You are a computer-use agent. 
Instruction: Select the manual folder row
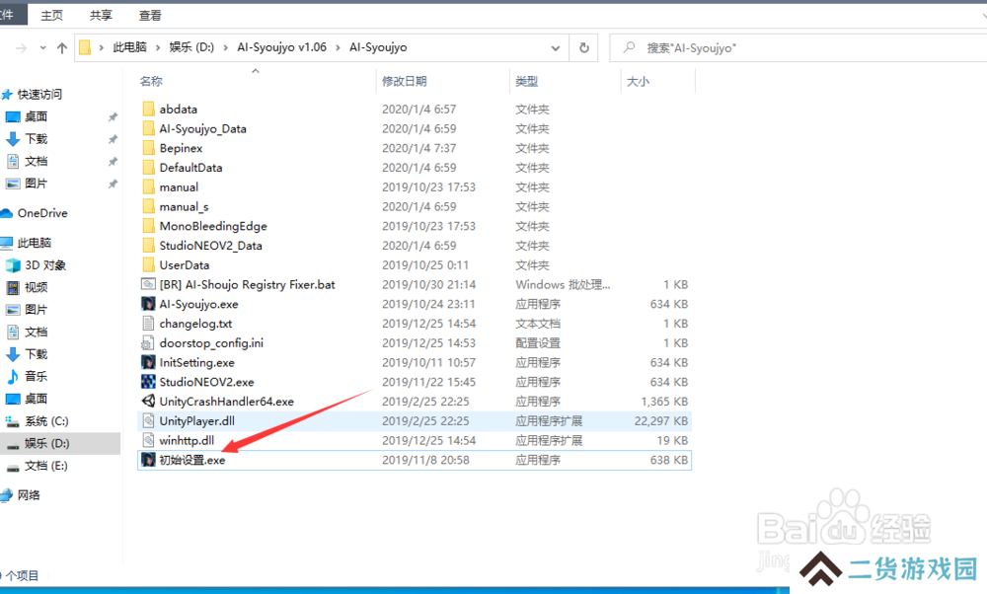(x=415, y=186)
